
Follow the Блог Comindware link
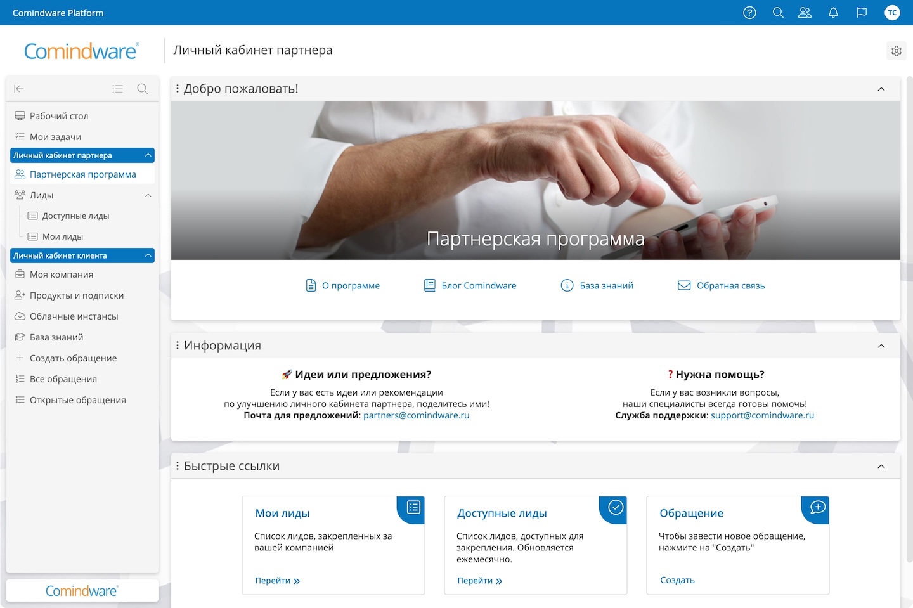click(x=479, y=286)
